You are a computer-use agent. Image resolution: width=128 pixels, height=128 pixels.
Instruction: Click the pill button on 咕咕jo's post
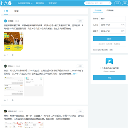80,66
